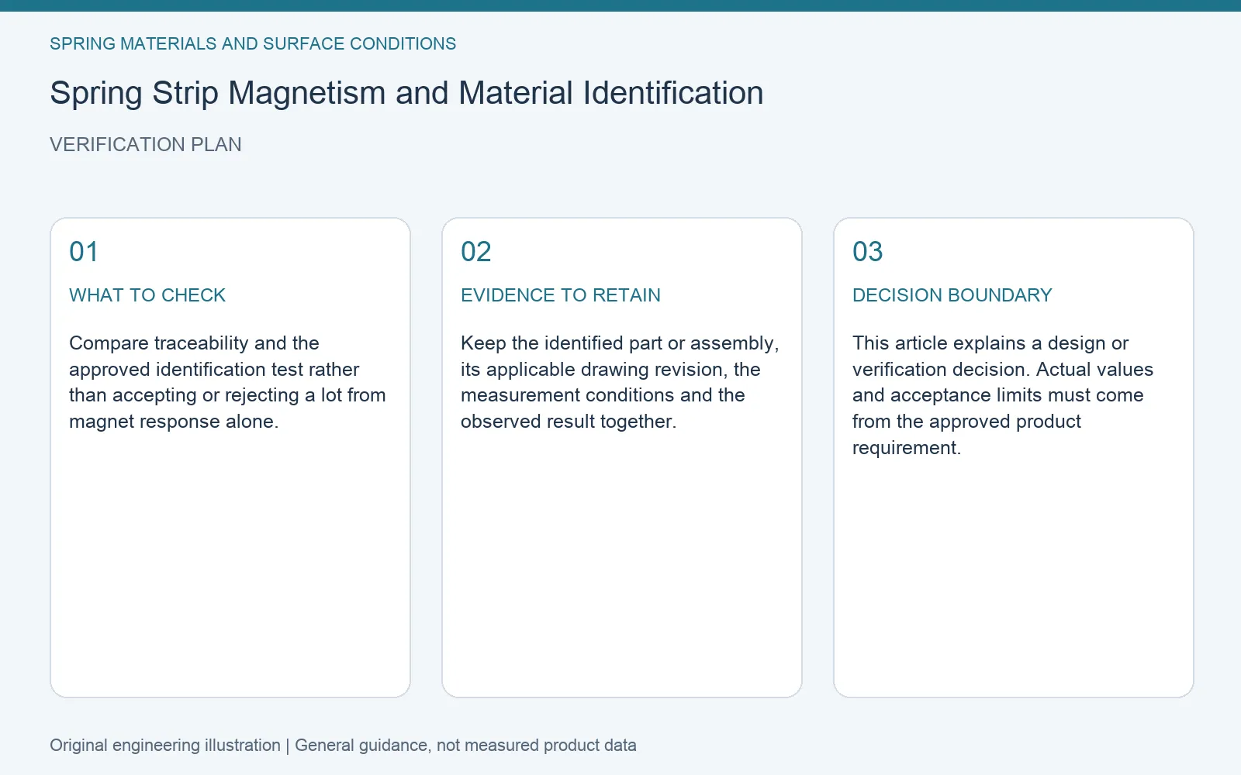
Task: Click the footer 'Original engineering illustration' note
Action: point(343,746)
